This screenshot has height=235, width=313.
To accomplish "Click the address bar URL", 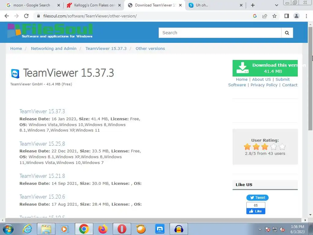I will [90, 16].
